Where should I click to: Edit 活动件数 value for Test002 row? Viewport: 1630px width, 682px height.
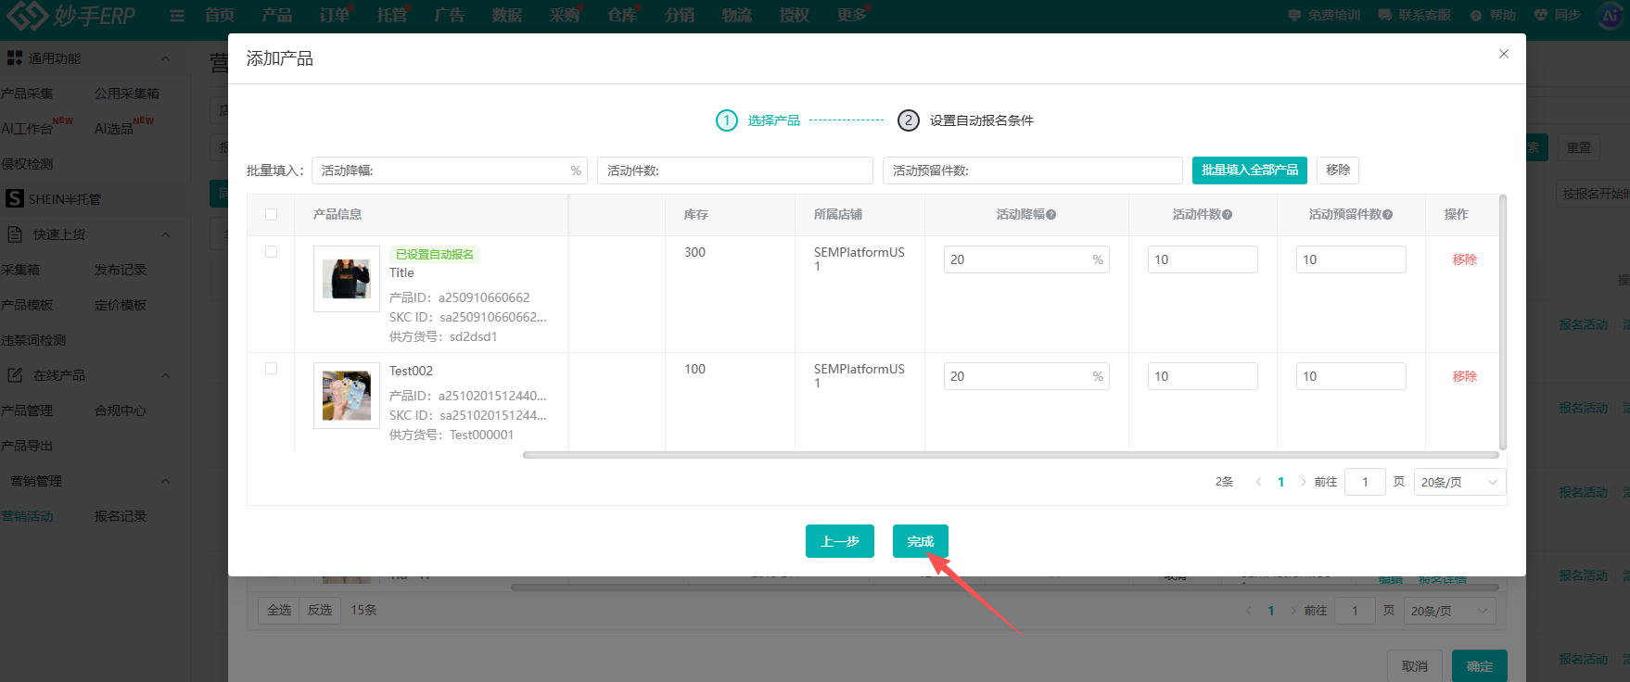tap(1203, 376)
